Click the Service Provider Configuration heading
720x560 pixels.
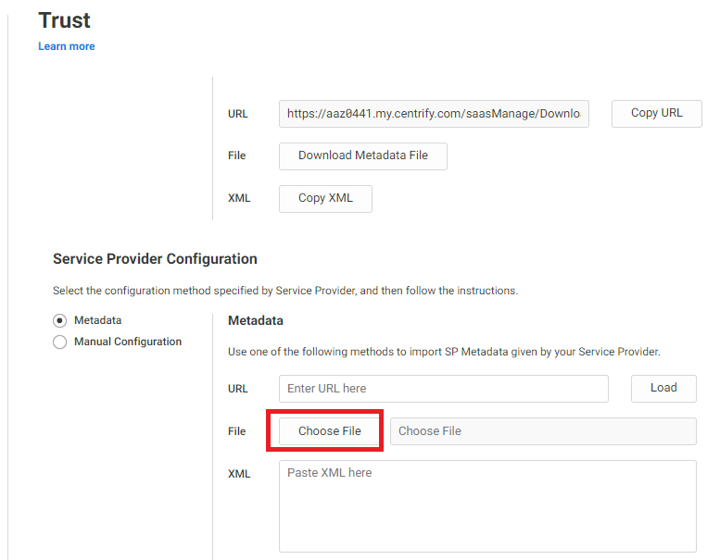pyautogui.click(x=155, y=259)
